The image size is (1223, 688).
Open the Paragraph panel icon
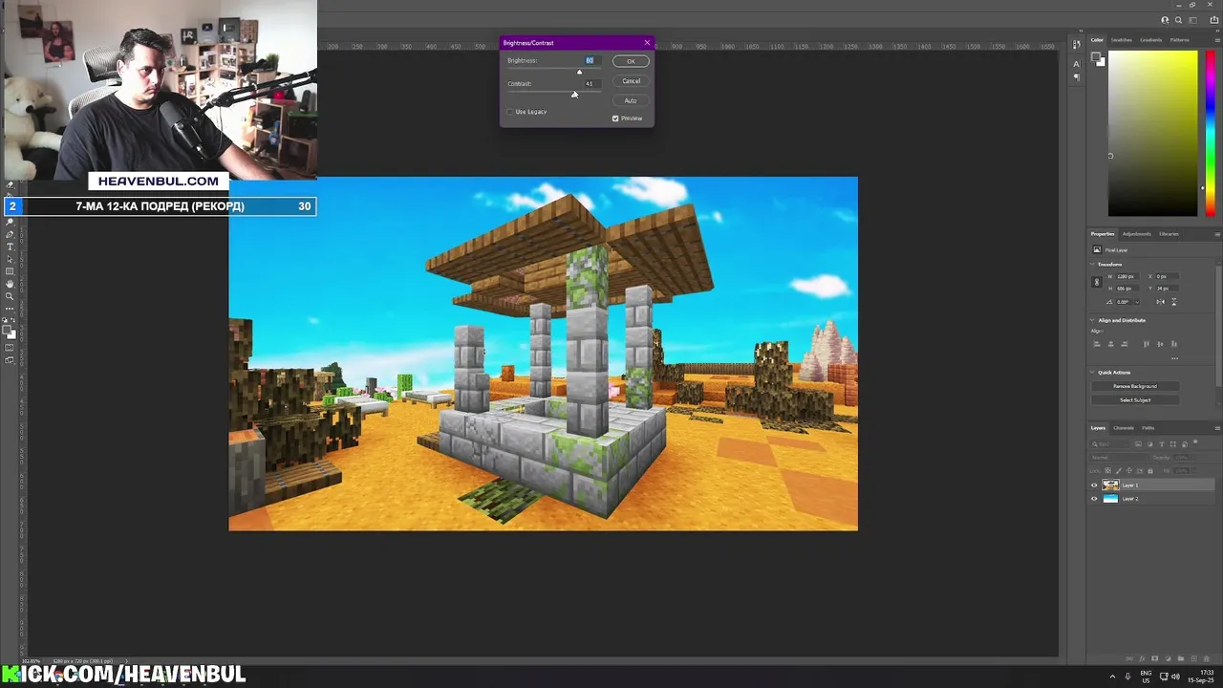pos(1077,77)
